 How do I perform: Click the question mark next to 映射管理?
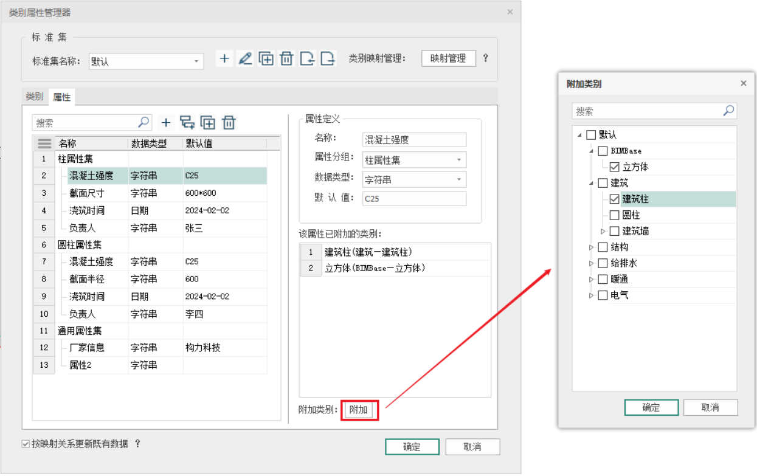click(x=485, y=58)
